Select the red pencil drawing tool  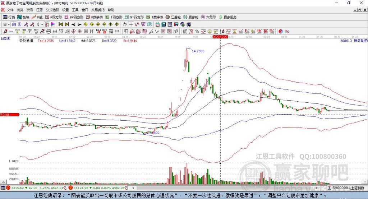[5, 32]
